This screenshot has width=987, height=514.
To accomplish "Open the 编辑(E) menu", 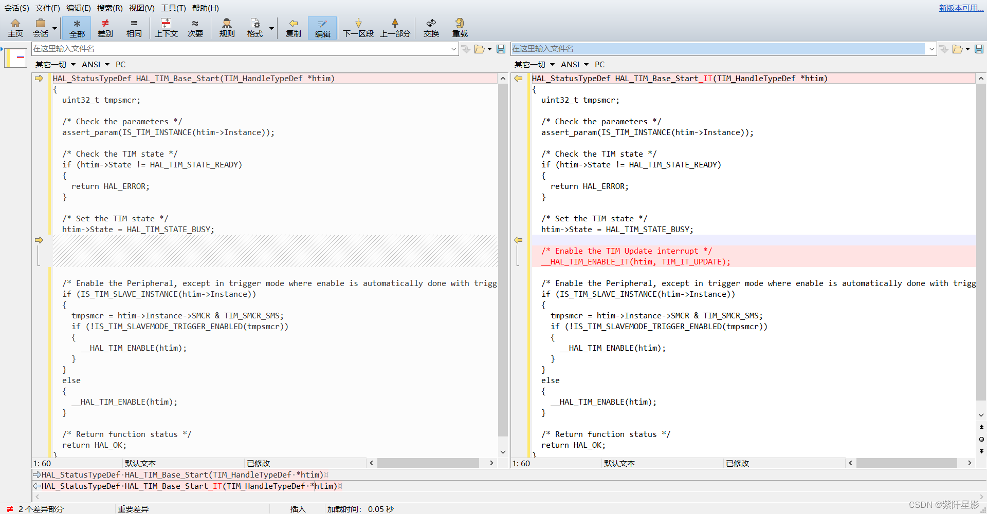I will (x=79, y=8).
